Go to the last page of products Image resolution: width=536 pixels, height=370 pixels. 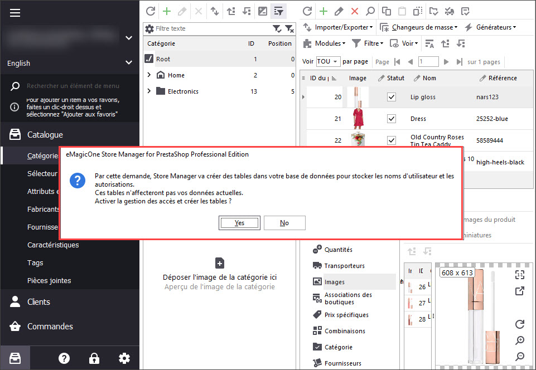coord(460,62)
